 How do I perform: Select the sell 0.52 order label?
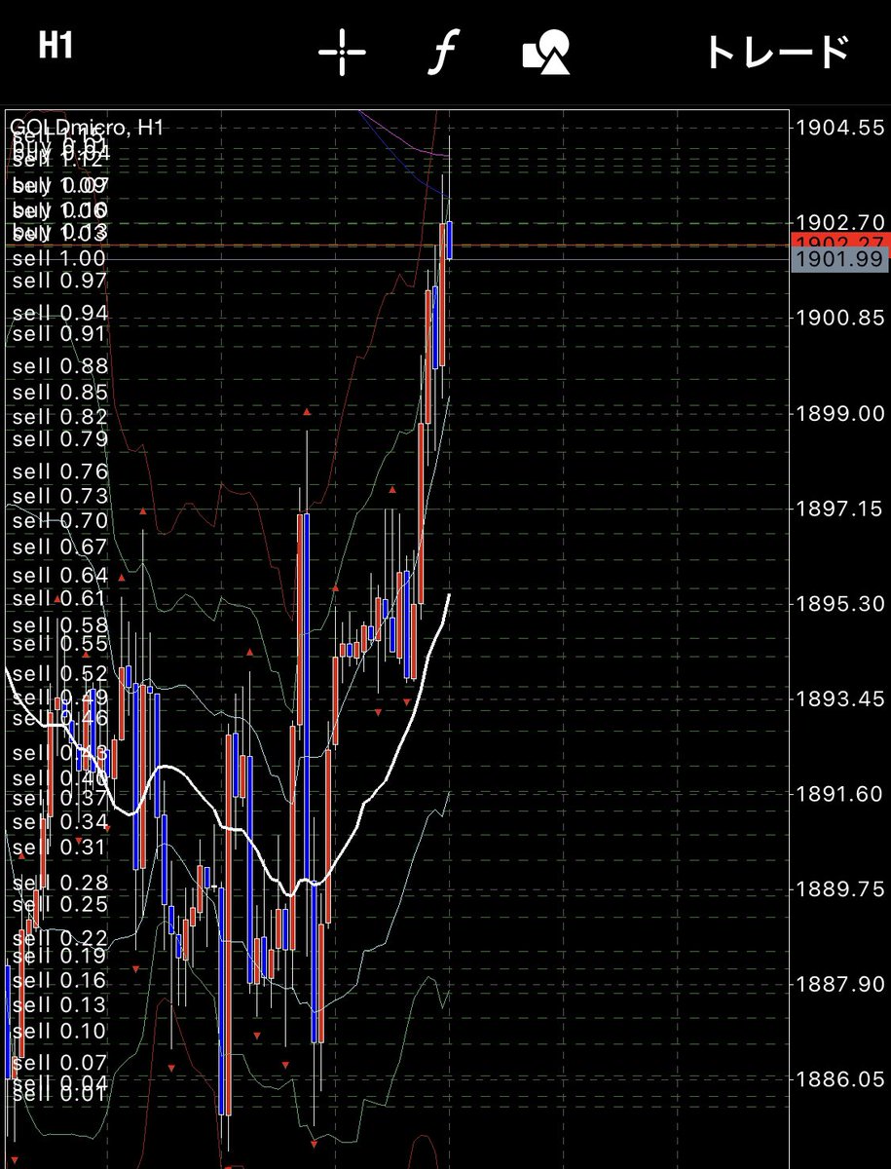pos(59,674)
